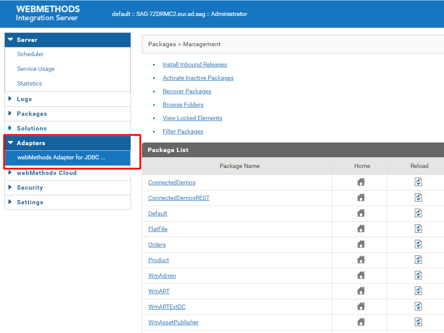Expand the Packages menu section
444x333 pixels.
tap(68, 114)
